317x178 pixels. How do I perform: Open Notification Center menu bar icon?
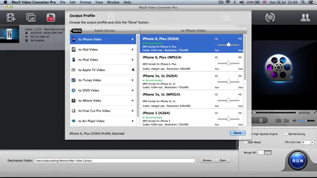(x=311, y=2)
